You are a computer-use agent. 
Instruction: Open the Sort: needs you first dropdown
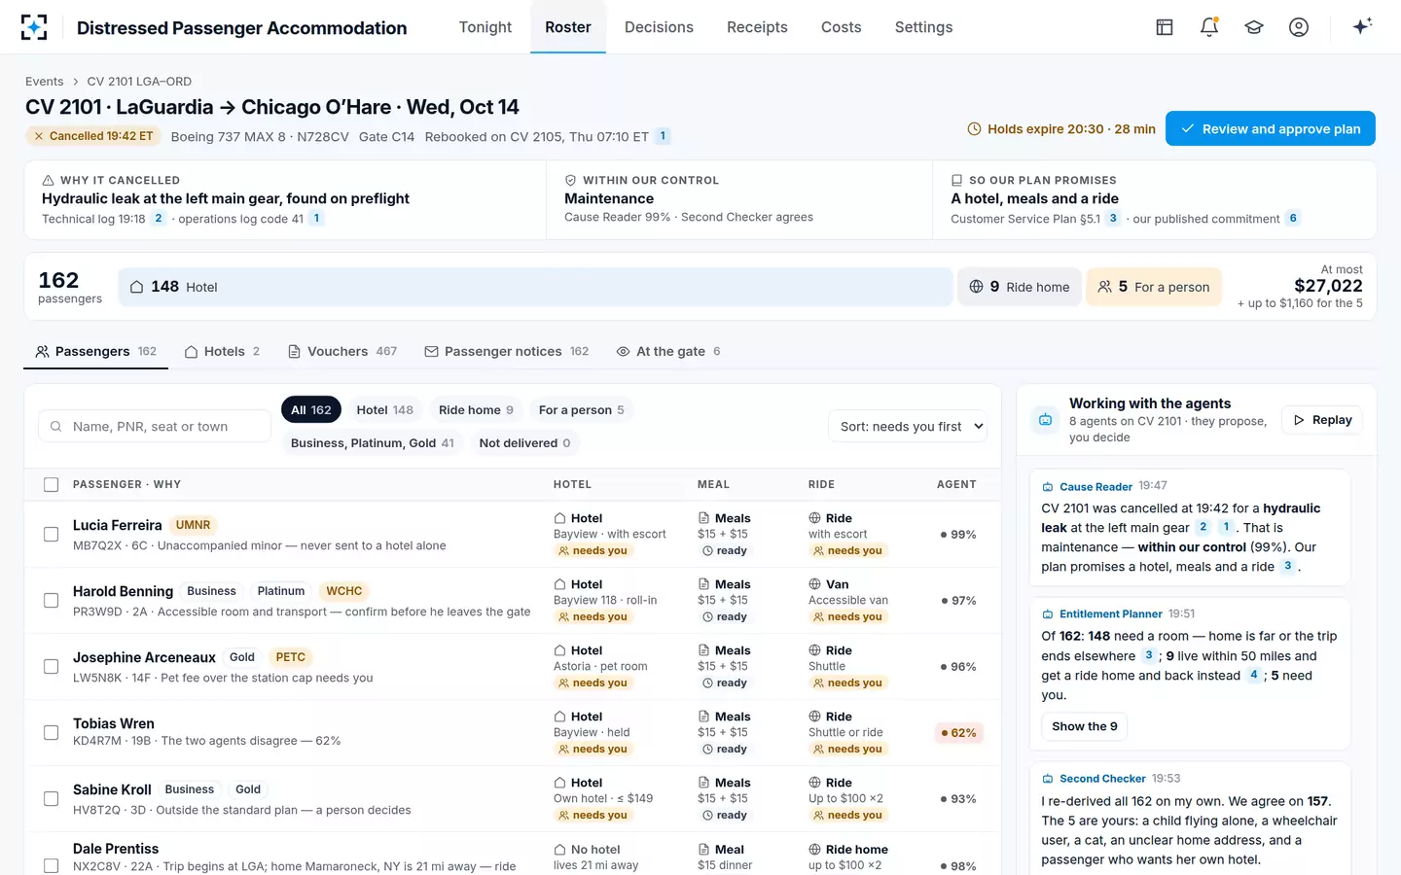(x=907, y=426)
